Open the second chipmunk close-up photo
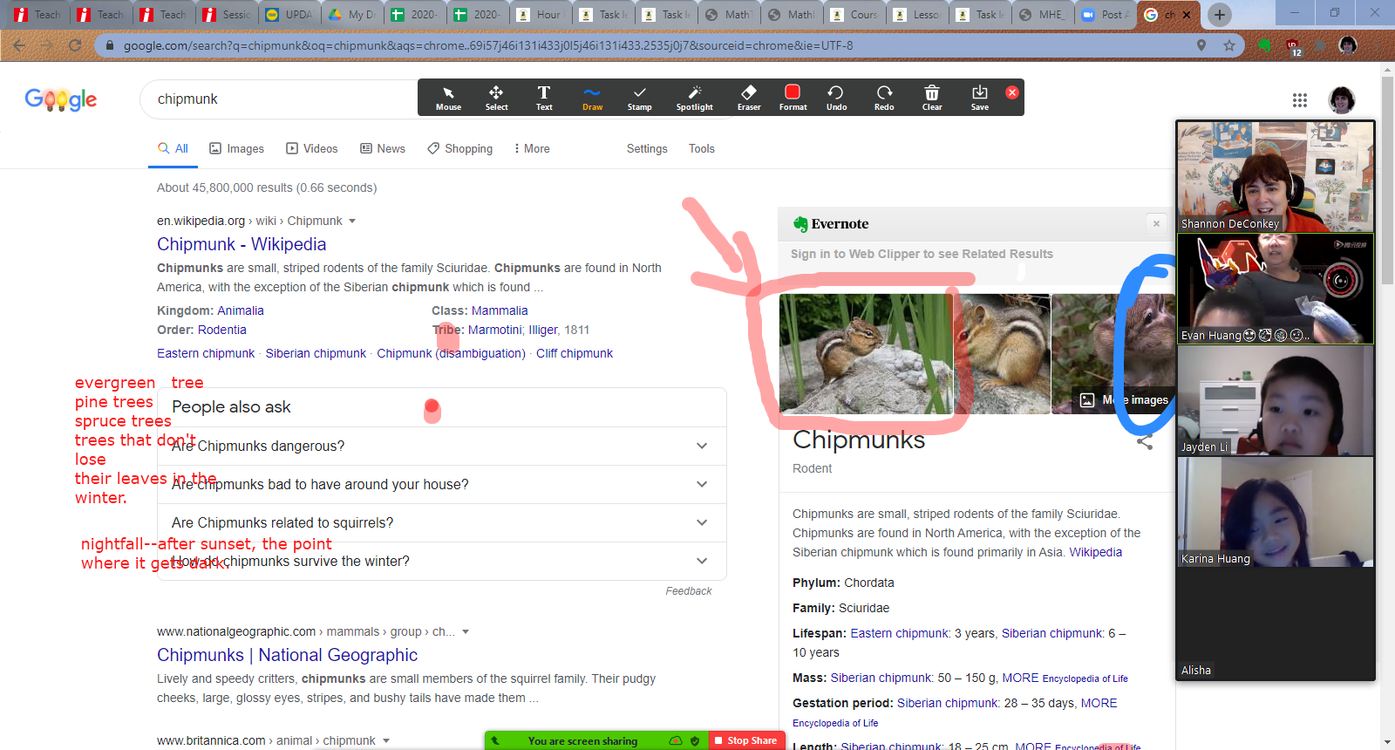 tap(1003, 353)
